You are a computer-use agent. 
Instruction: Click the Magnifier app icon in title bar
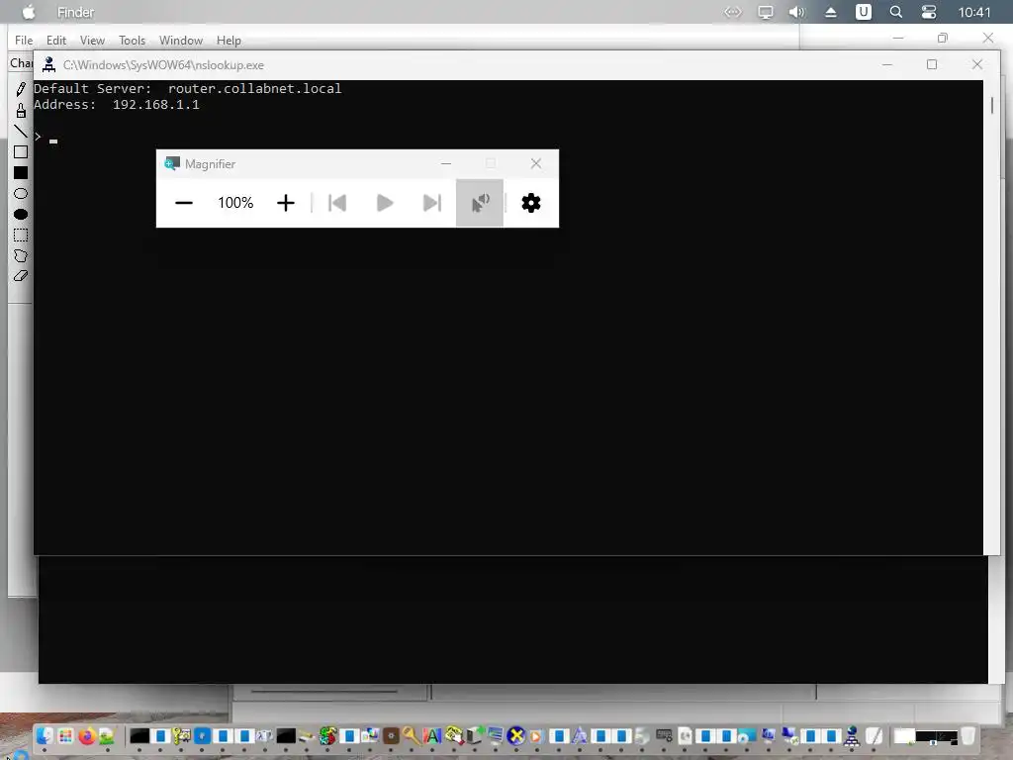click(x=171, y=163)
